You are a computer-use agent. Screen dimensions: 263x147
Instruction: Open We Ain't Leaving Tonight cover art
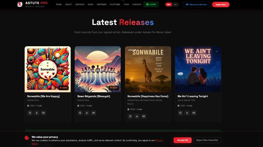[198, 69]
